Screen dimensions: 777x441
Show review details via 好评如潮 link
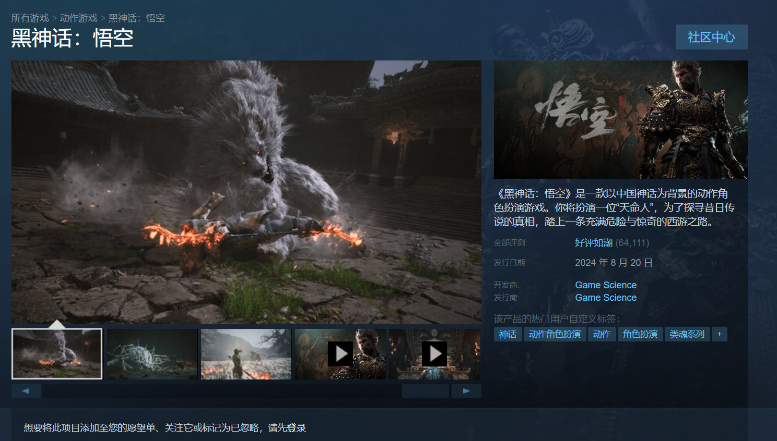(x=593, y=242)
